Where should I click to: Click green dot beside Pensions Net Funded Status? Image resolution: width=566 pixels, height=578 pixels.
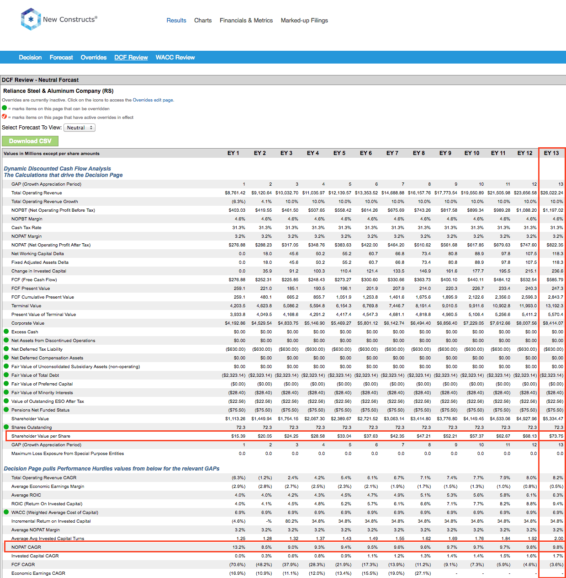click(x=6, y=410)
